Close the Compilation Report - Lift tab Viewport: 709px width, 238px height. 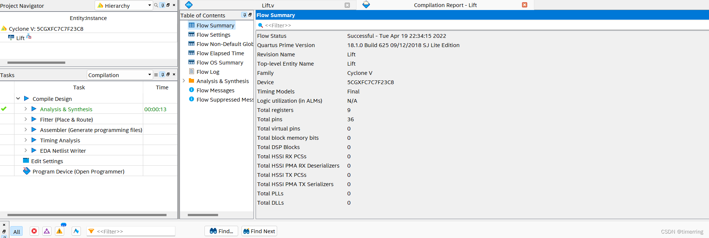(x=525, y=5)
